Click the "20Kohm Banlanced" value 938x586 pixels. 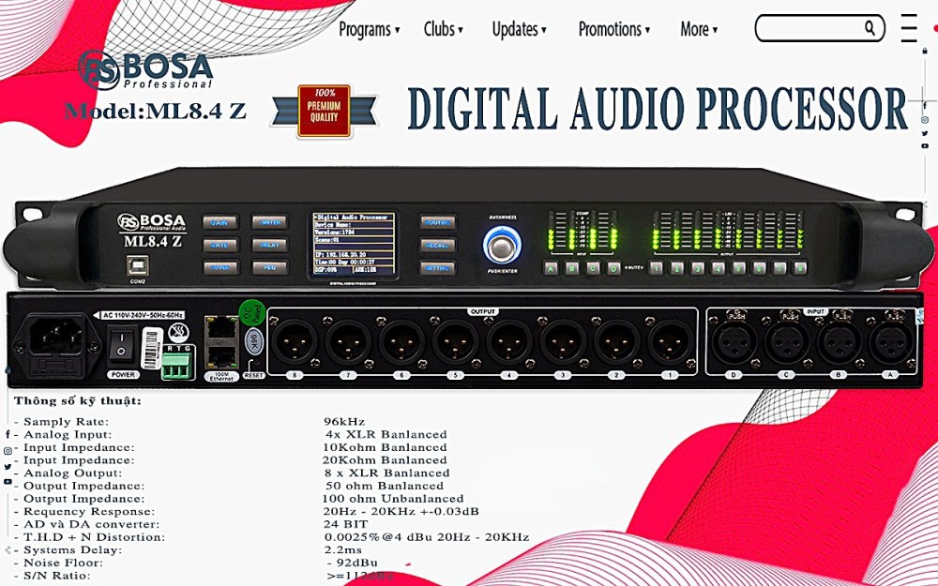385,460
